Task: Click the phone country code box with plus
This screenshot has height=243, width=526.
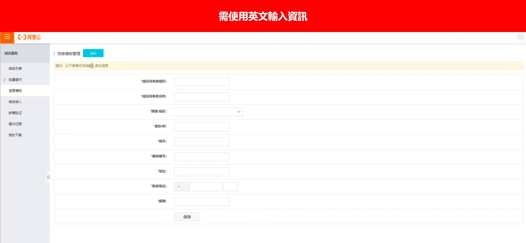Action: coord(181,187)
